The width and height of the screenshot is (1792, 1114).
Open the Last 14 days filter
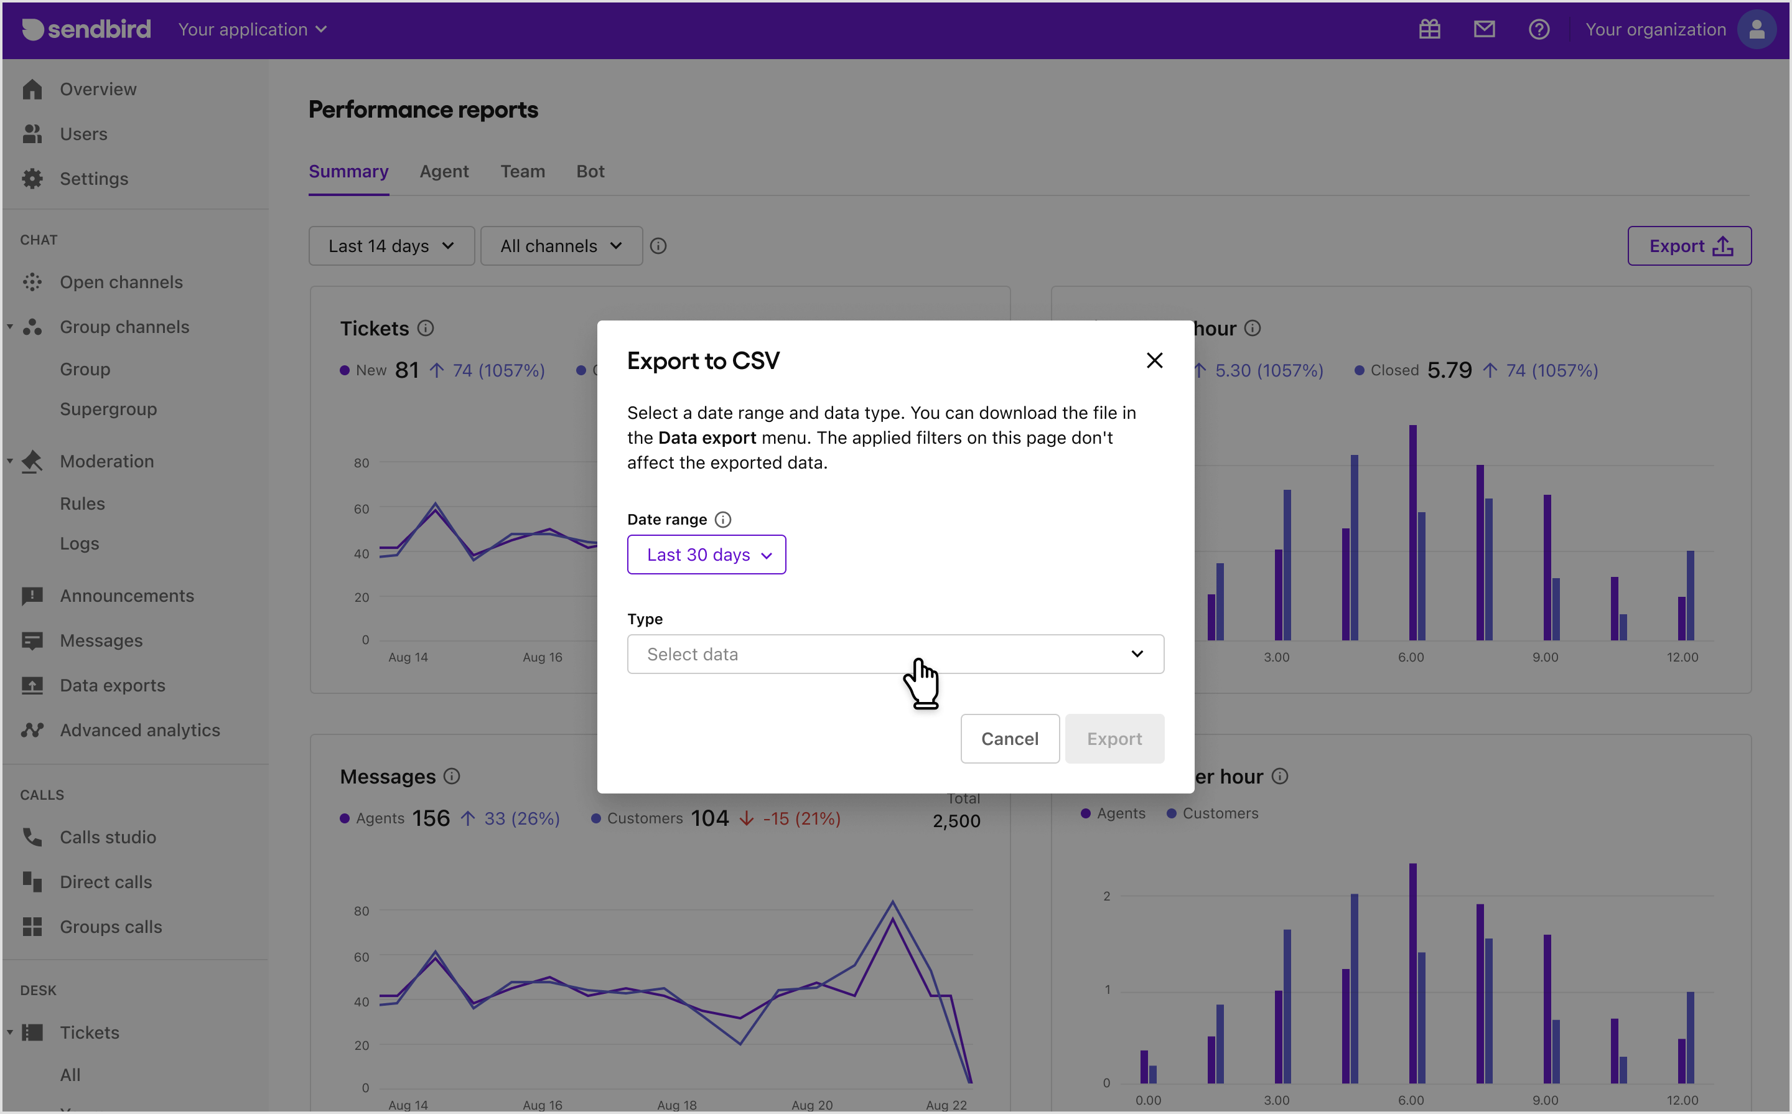391,246
